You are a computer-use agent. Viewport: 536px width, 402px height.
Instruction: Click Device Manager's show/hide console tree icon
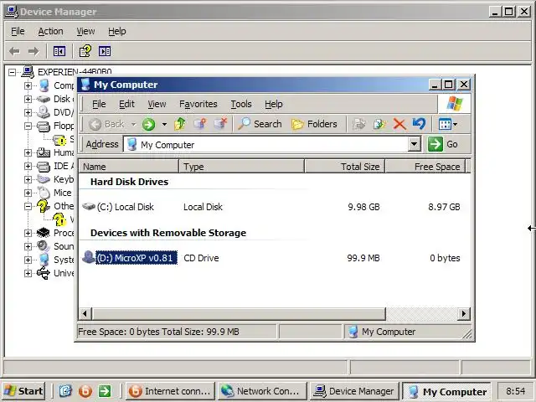[x=59, y=52]
